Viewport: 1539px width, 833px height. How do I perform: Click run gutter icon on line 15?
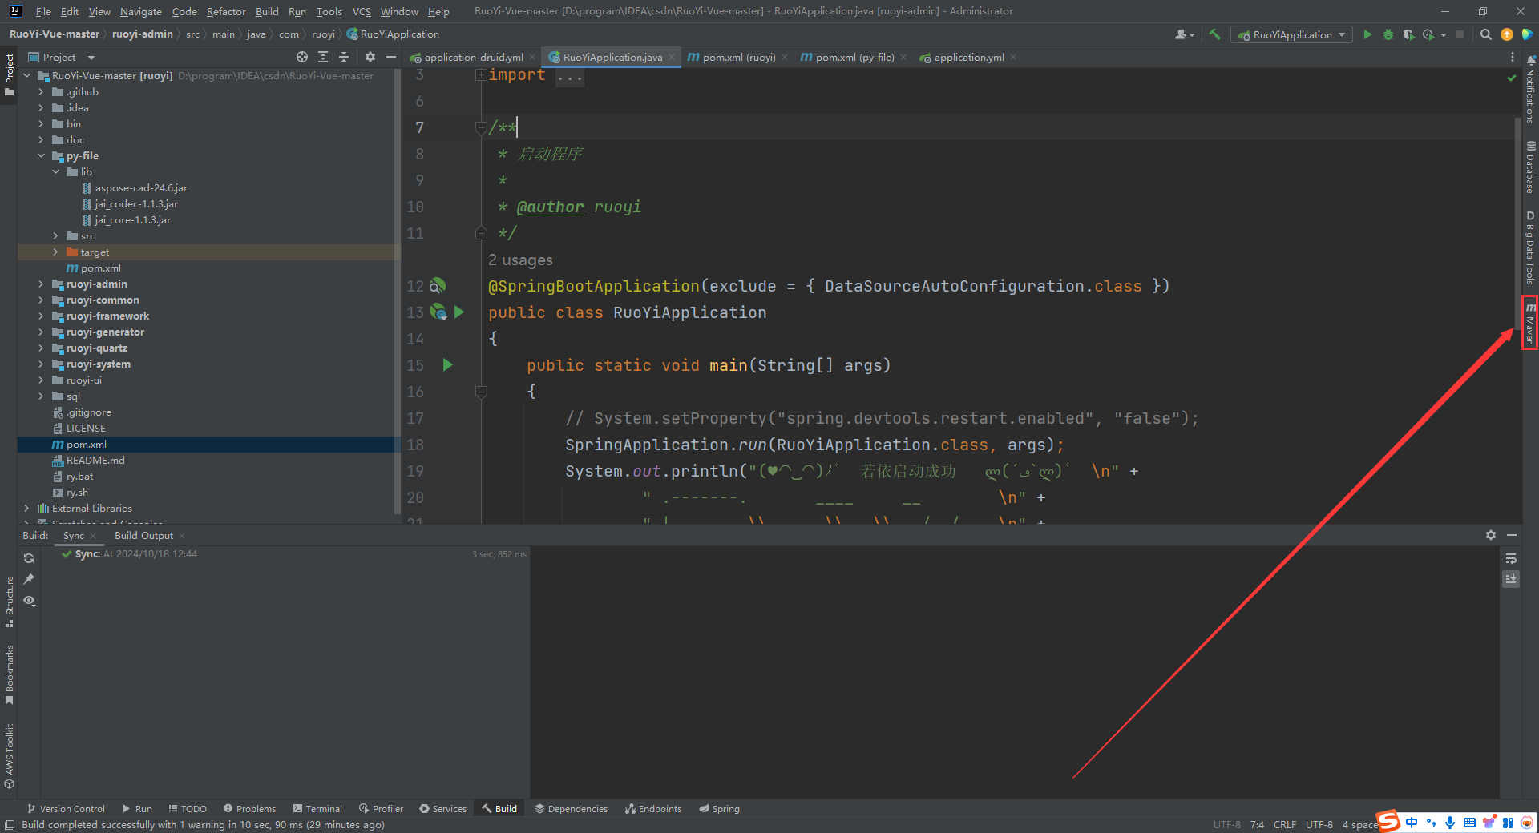448,365
